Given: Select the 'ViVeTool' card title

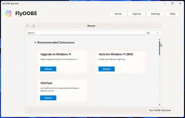Looking at the screenshot, I should [46, 83].
